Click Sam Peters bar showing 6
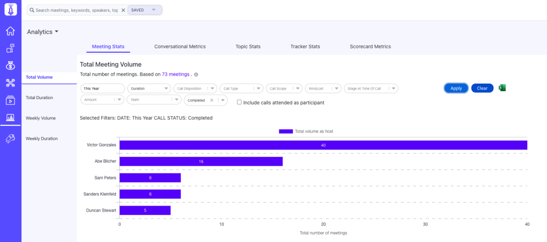 click(x=150, y=178)
